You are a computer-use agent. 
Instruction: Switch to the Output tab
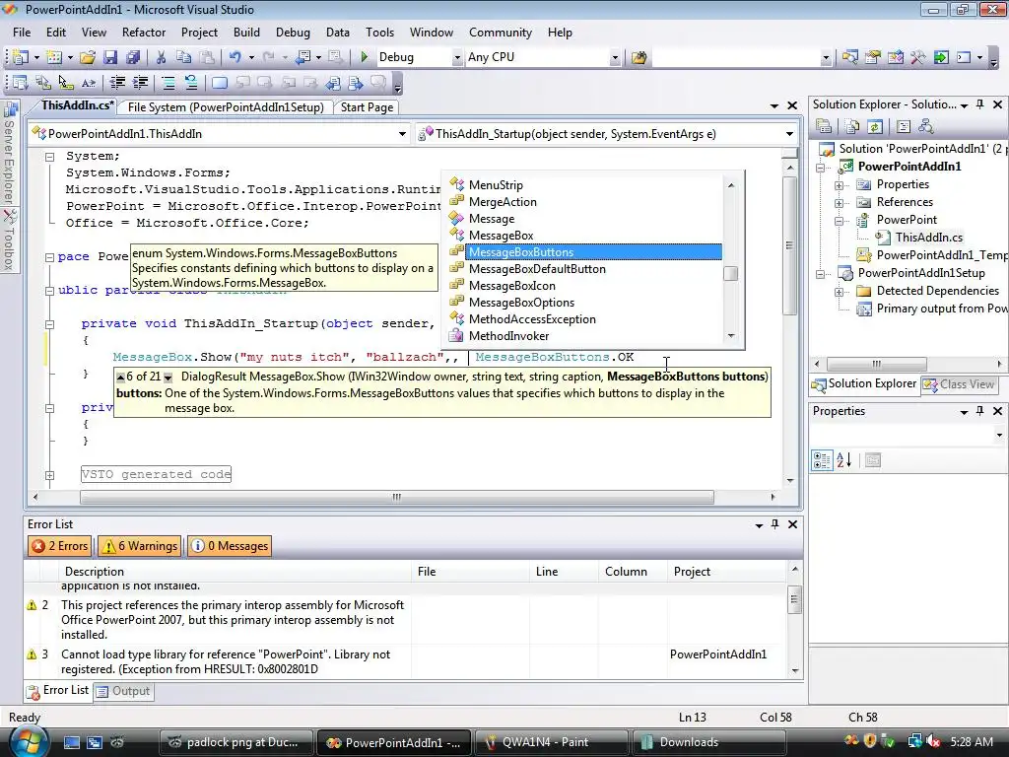pyautogui.click(x=123, y=691)
